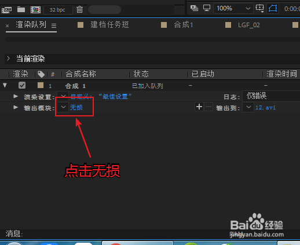The height and width of the screenshot is (245, 300).
Task: Create a new folder in project panel
Action: (x=21, y=9)
